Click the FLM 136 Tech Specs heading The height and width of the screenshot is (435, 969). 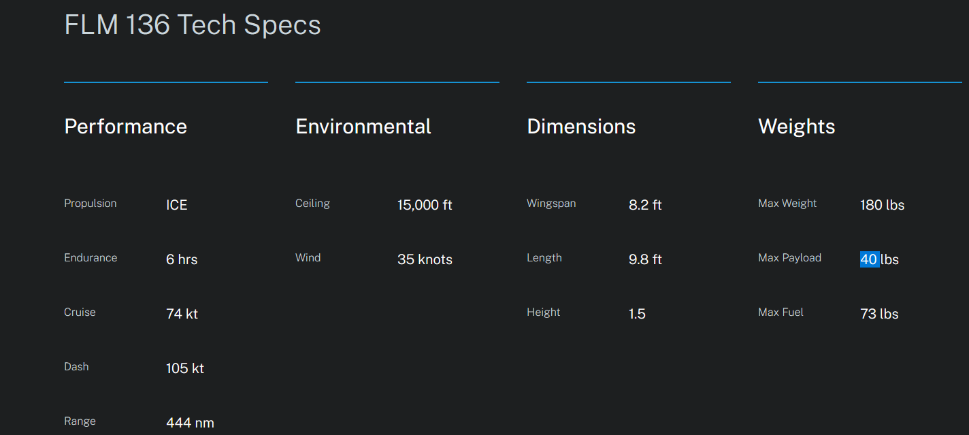tap(193, 25)
